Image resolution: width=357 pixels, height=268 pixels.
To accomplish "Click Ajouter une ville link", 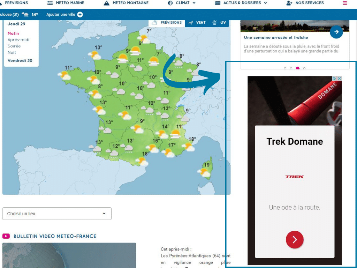I will pyautogui.click(x=61, y=15).
